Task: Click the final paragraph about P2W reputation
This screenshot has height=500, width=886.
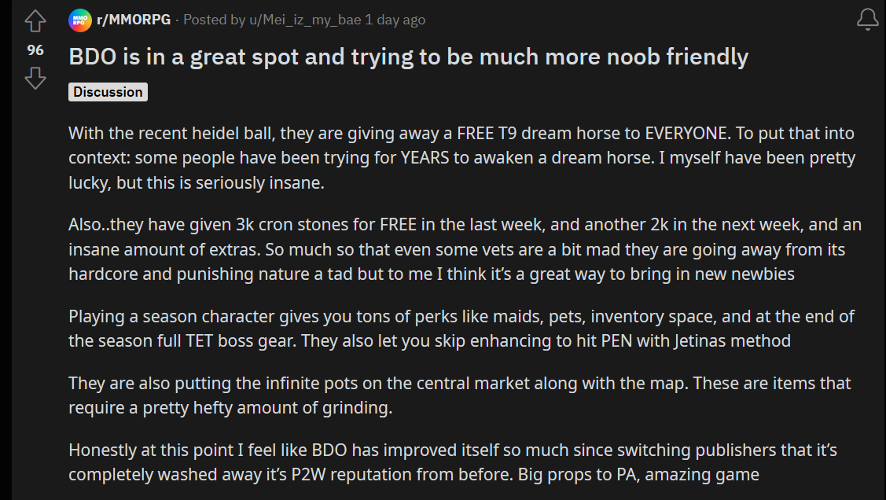Action: pos(453,462)
